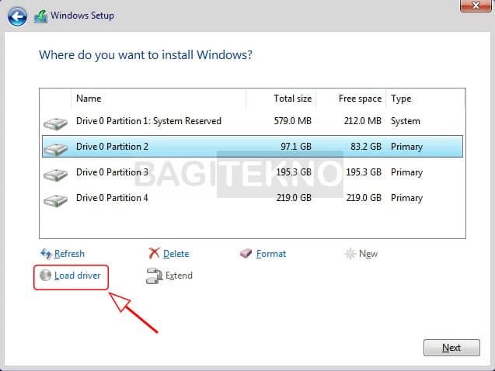Image resolution: width=495 pixels, height=371 pixels.
Task: Click the Extend partition icon
Action: tap(154, 276)
